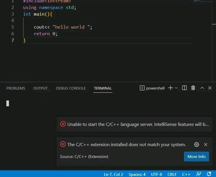Click the More Info button

pos(196,156)
